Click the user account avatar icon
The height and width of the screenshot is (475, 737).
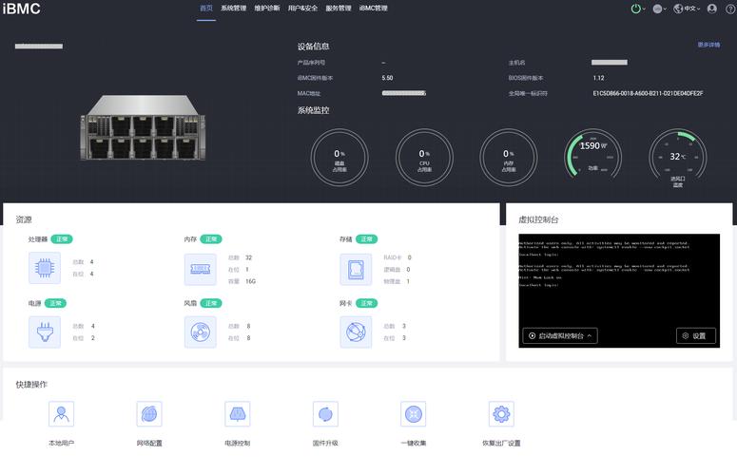712,9
